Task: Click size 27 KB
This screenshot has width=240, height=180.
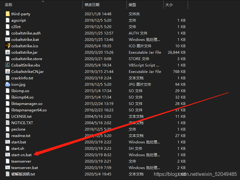Action: click(x=180, y=136)
